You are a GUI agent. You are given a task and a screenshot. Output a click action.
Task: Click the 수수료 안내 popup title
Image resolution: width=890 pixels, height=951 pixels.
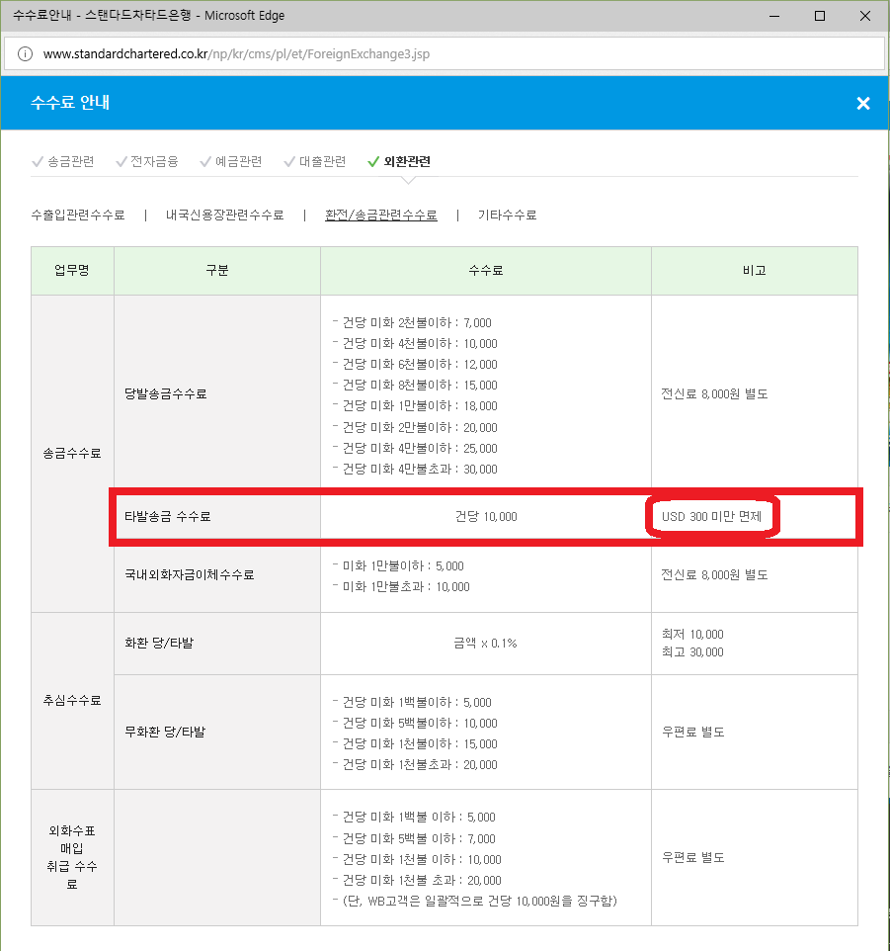tap(70, 103)
